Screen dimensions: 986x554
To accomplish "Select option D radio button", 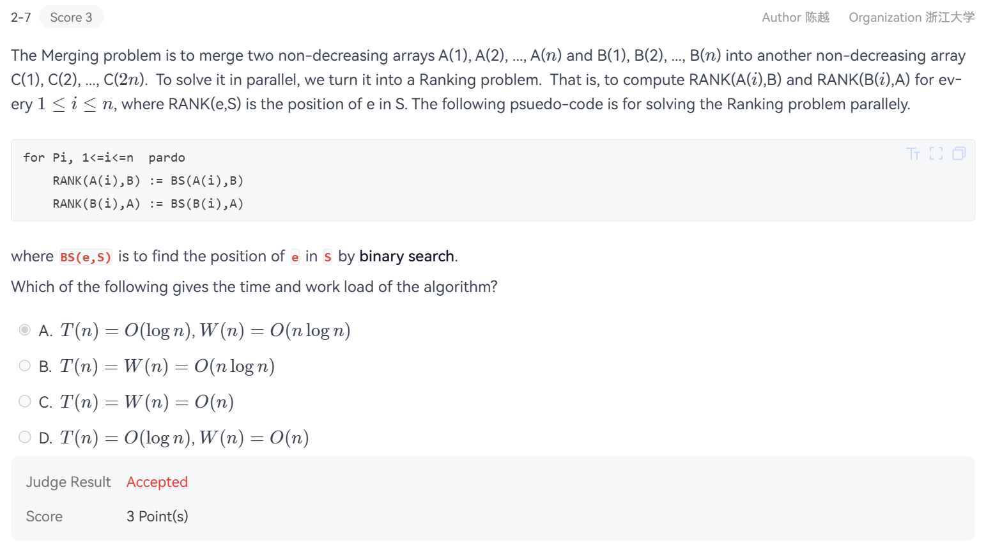I will click(25, 437).
